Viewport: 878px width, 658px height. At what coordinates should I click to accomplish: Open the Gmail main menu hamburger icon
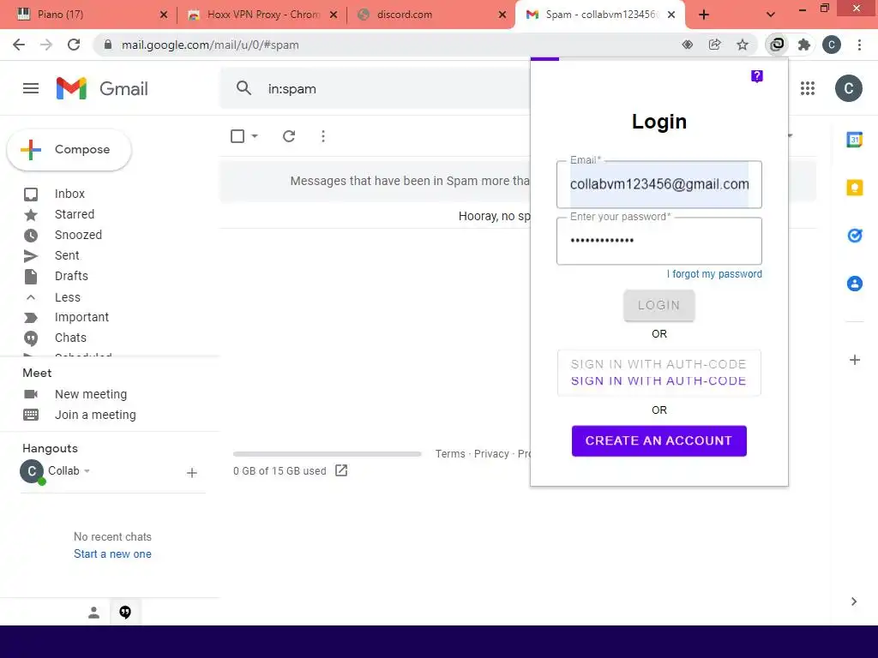coord(31,88)
